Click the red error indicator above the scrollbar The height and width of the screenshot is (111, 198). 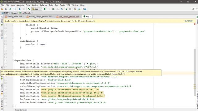pos(195,24)
